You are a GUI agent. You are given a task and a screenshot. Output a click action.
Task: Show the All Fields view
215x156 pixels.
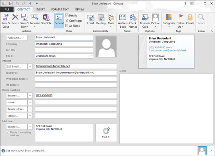coord(72,26)
